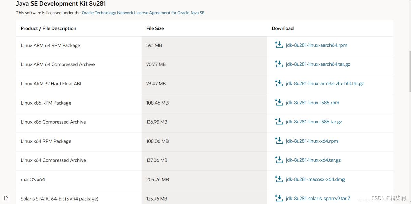Expand the collapsed sidebar arrow icon

[6, 198]
